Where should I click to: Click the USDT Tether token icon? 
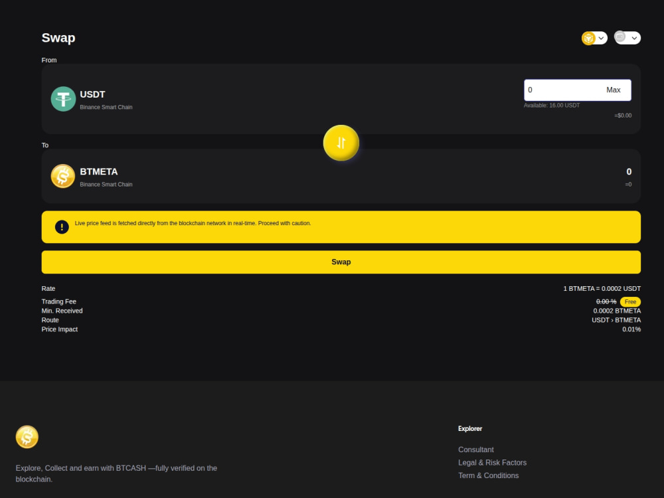click(63, 99)
